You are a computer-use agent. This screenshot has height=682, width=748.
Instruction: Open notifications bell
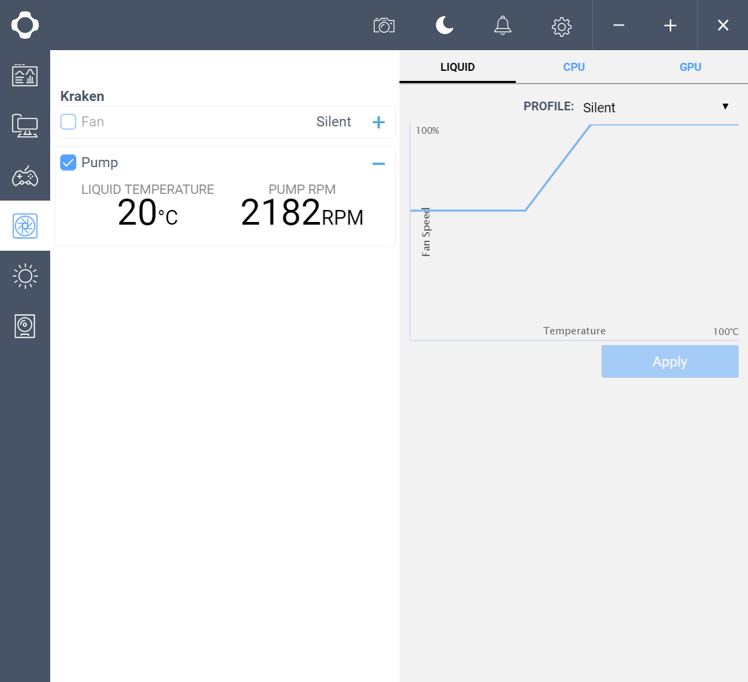[502, 25]
